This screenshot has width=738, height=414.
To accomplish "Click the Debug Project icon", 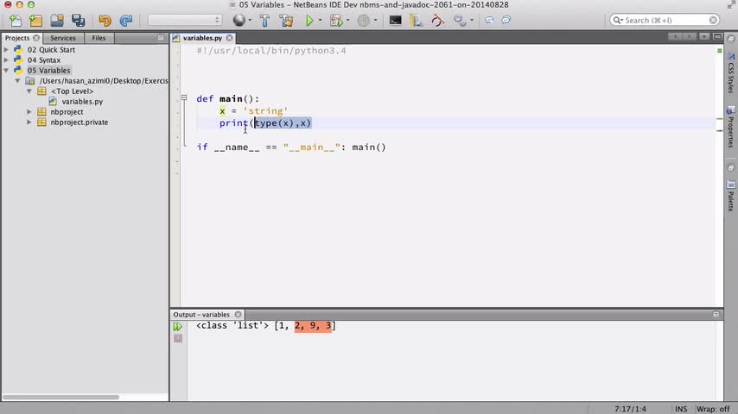I will [336, 20].
